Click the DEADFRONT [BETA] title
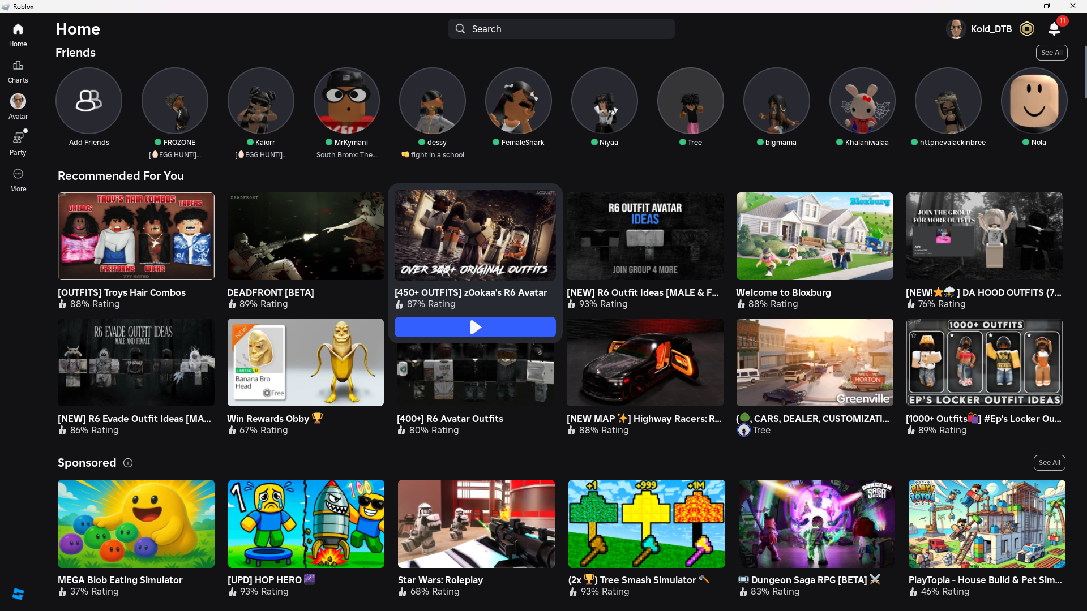Screen dimensions: 1087x611 pos(271,292)
